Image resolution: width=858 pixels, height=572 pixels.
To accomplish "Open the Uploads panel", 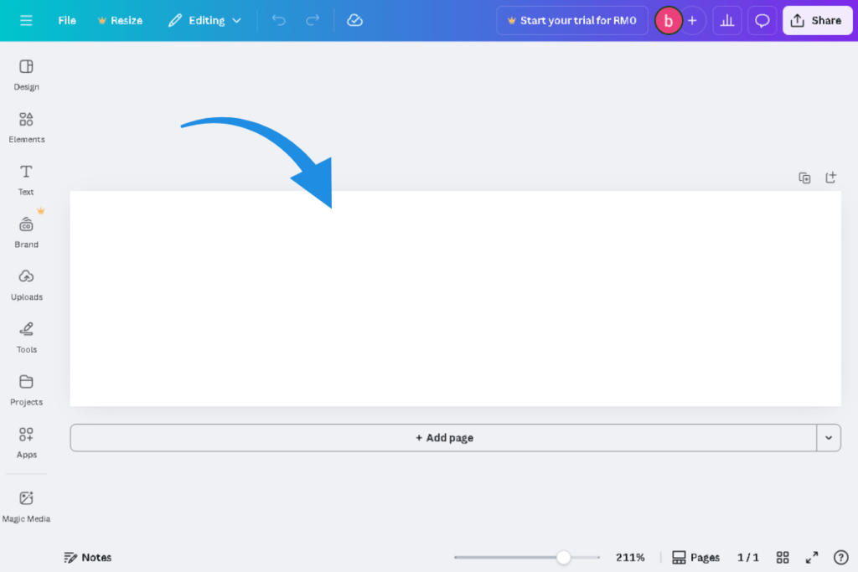I will (26, 285).
